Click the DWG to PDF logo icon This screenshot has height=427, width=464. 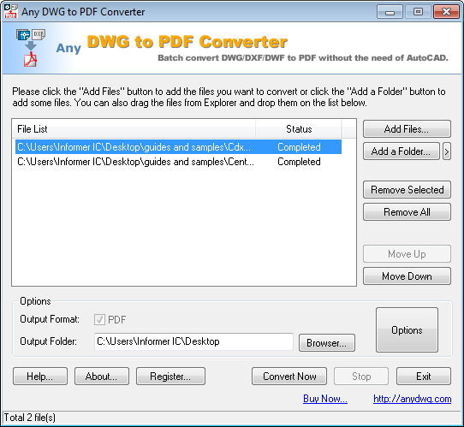pos(31,48)
